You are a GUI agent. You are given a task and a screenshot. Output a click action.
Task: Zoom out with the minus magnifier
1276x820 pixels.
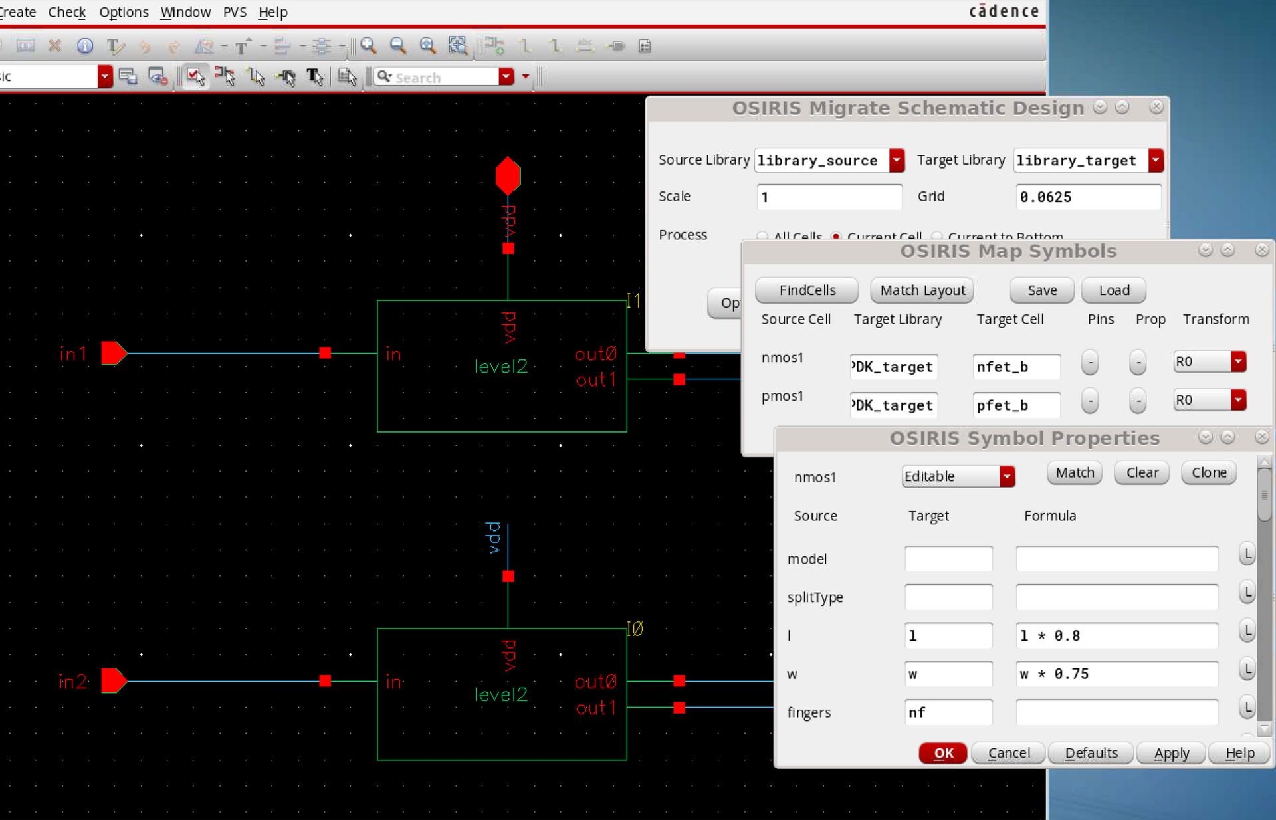[398, 46]
